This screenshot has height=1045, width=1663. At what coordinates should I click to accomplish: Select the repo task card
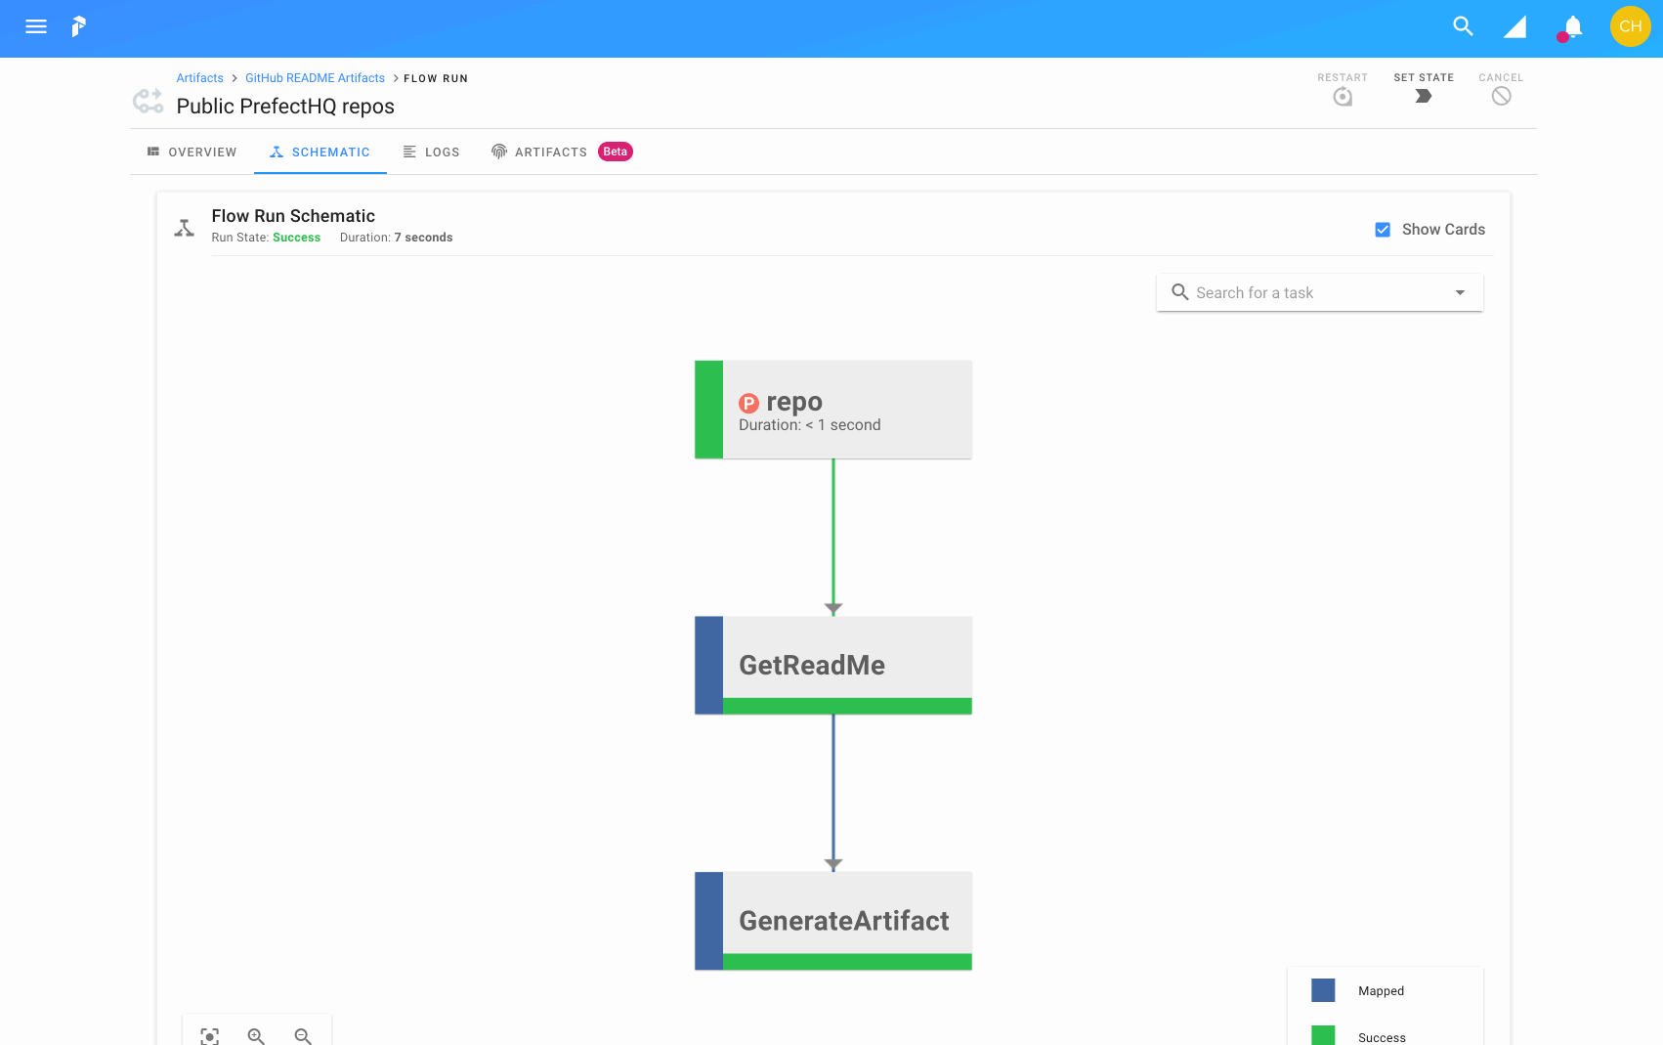click(833, 410)
